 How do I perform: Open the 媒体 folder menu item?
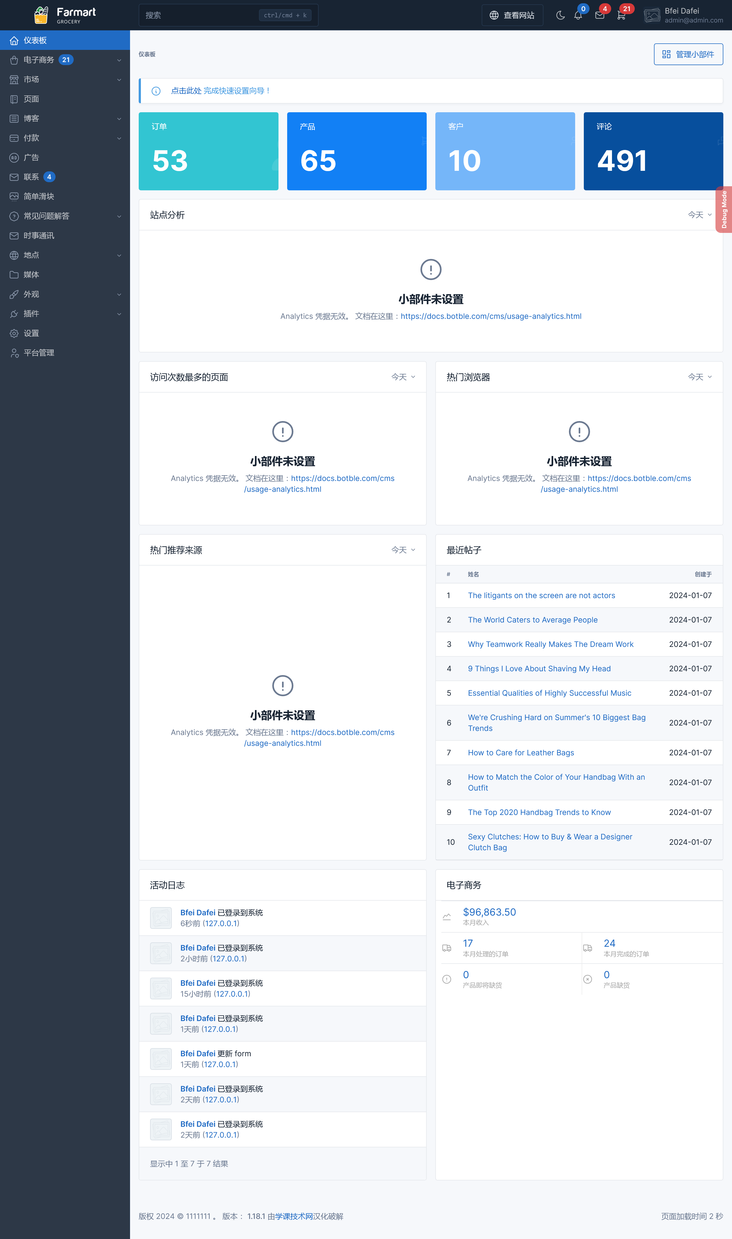[x=31, y=274]
